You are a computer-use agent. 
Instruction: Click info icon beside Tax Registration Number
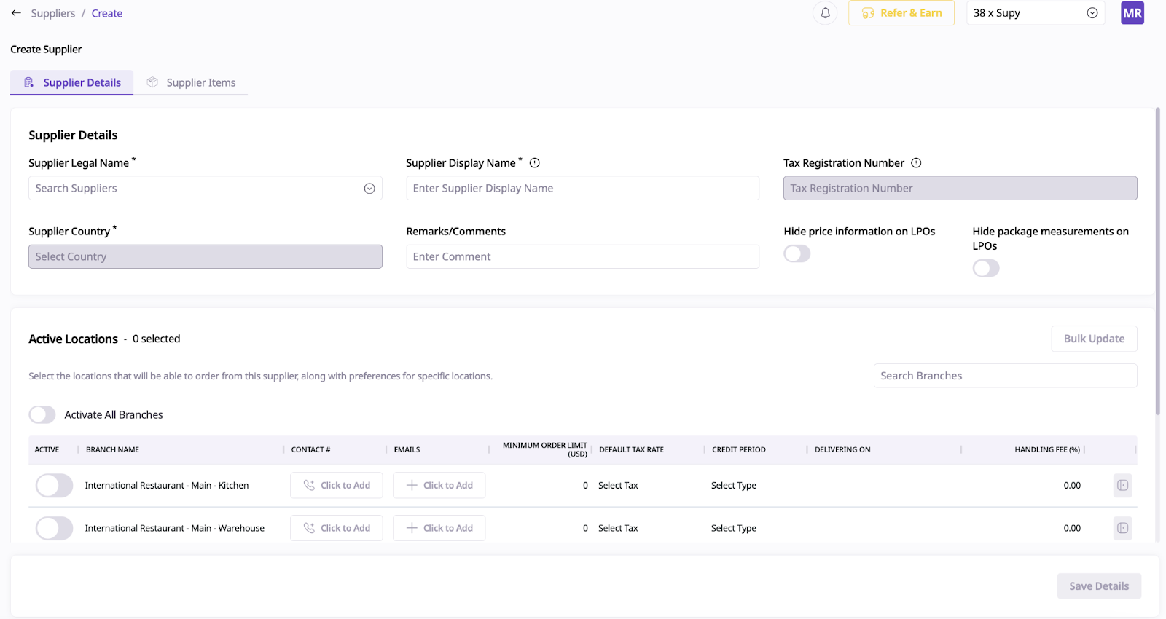point(916,163)
